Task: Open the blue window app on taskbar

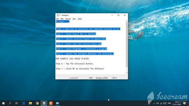Action: click(x=58, y=103)
